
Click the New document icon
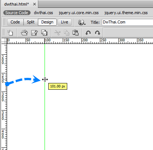click(x=10, y=33)
